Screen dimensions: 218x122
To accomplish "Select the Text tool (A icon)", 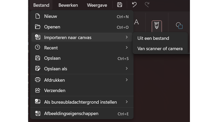I will (136, 22).
